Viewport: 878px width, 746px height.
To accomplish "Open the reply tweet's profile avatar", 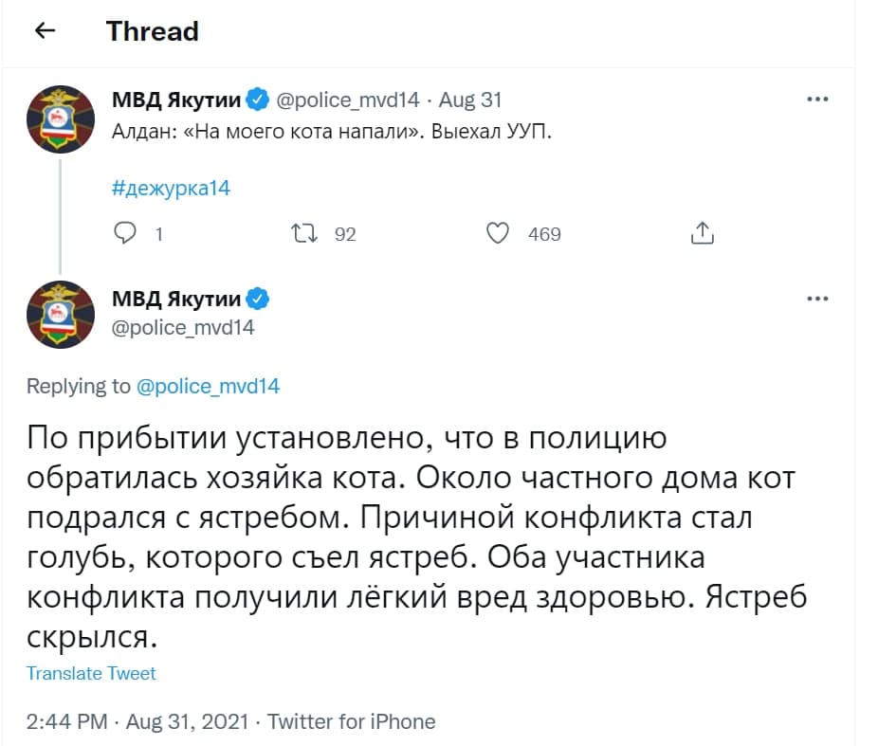I will click(60, 315).
